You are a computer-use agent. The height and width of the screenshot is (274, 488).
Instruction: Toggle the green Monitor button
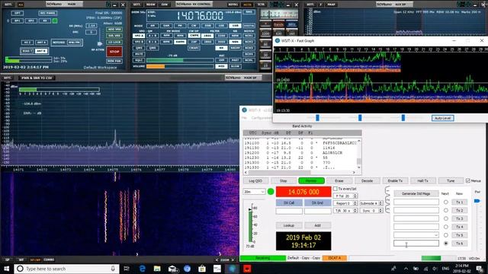[x=311, y=181]
